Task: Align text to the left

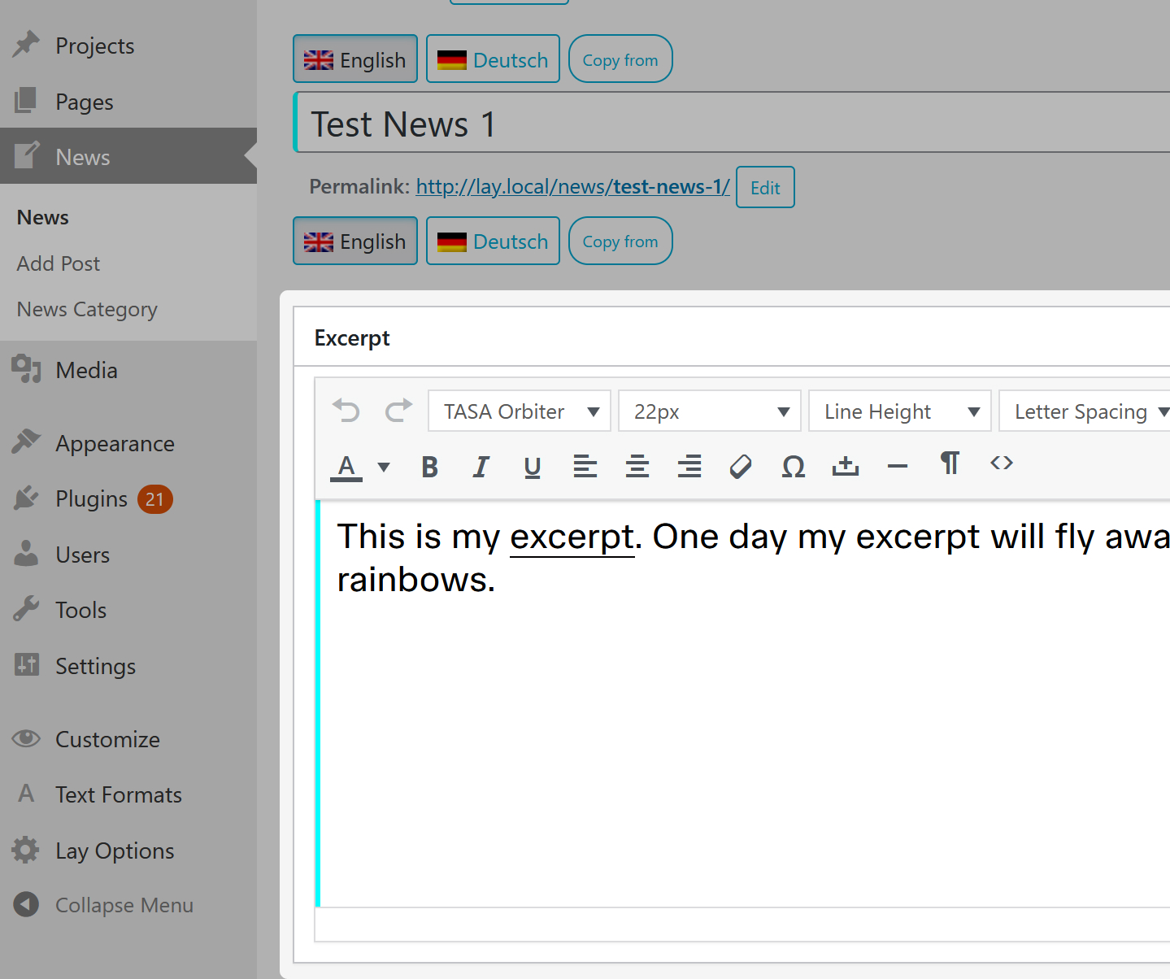Action: (x=585, y=467)
